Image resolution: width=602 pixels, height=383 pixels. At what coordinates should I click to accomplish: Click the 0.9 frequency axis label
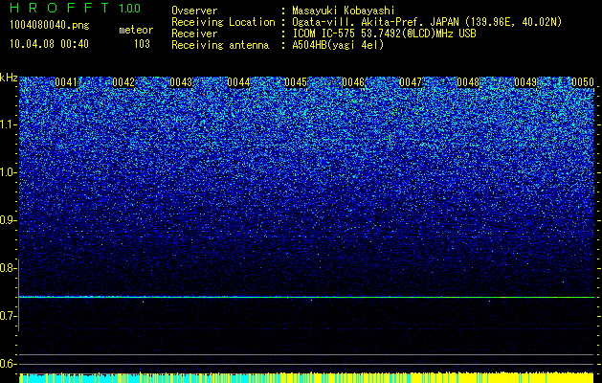(x=8, y=220)
